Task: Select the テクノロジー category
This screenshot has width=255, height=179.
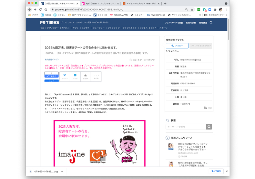Action: [53, 28]
